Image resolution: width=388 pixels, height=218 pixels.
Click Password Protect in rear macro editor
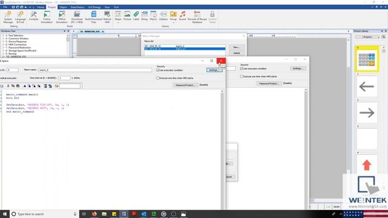[269, 84]
